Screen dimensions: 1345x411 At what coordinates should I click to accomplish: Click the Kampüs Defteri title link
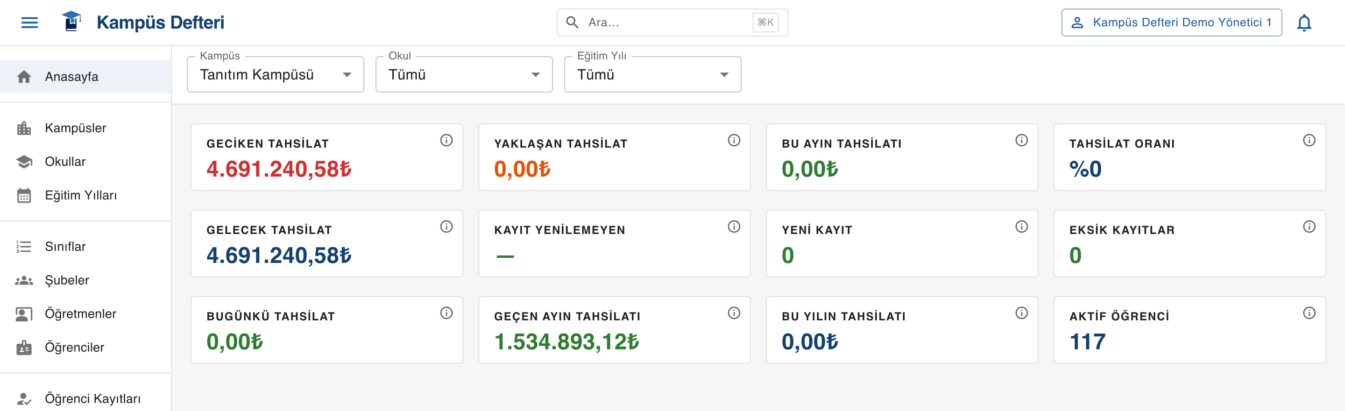(x=160, y=22)
